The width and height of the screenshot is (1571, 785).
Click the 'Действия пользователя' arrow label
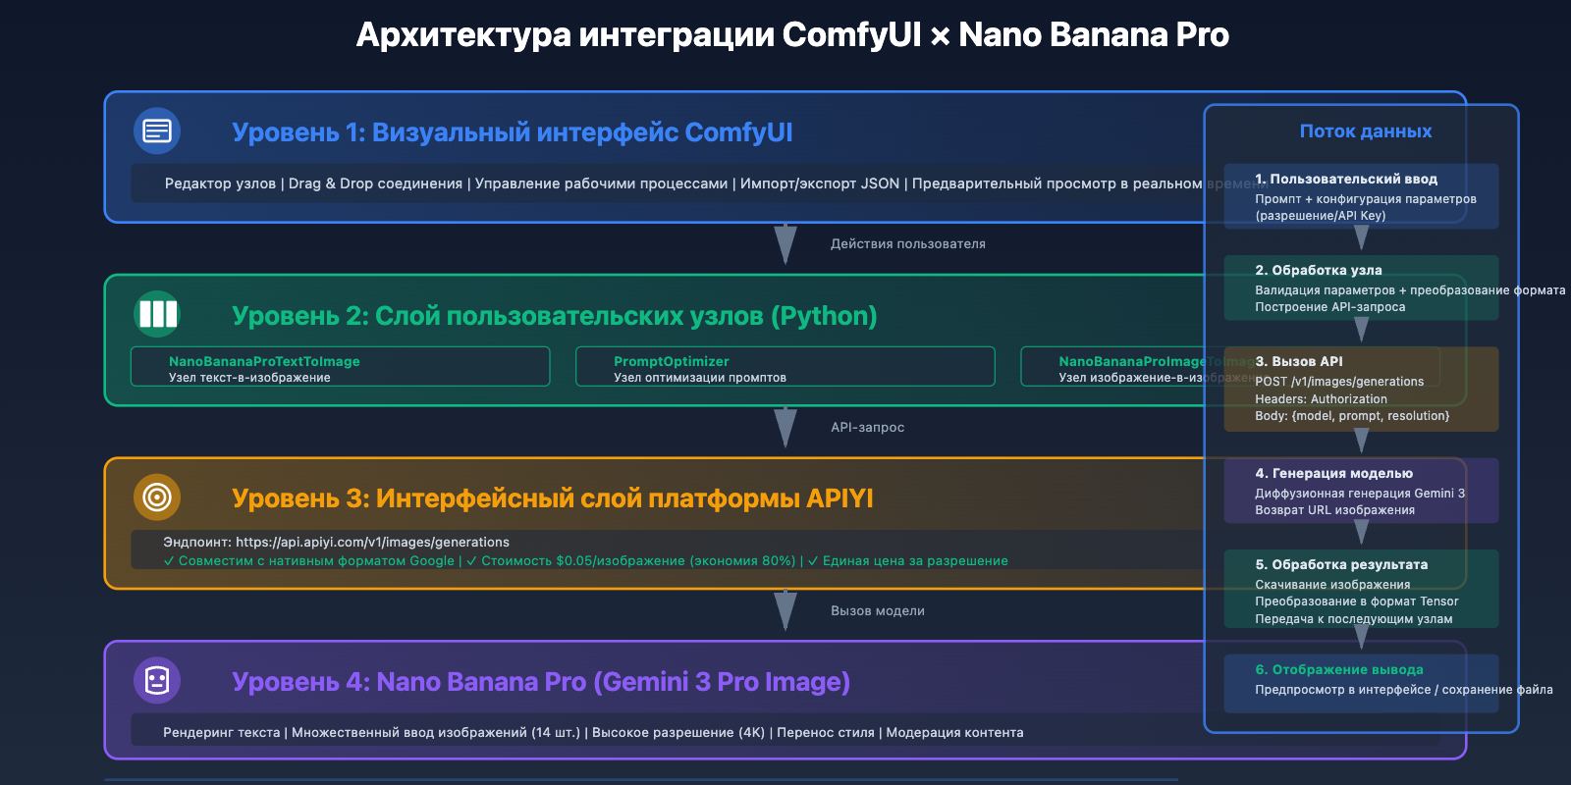[908, 244]
